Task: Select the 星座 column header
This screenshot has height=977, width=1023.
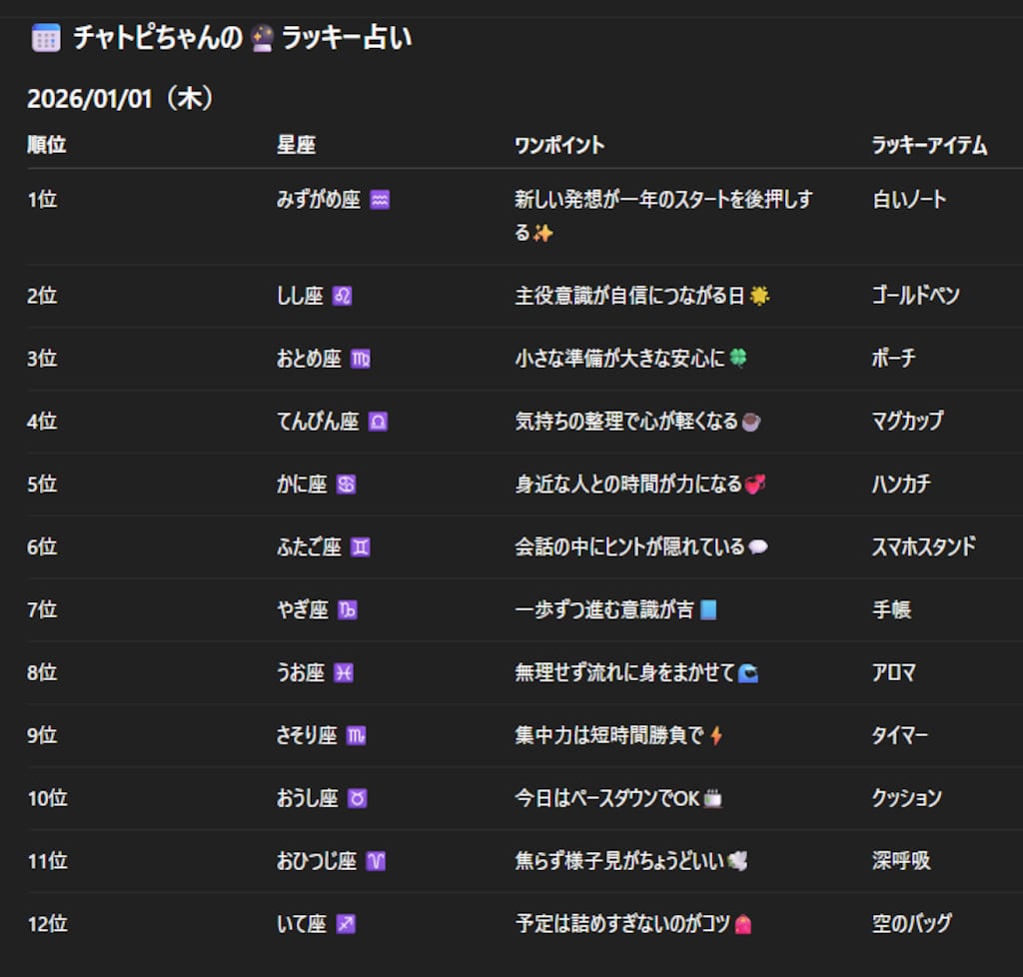Action: (296, 145)
